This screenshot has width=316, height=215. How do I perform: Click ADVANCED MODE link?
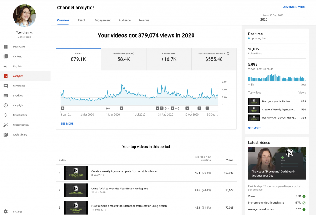294,7
